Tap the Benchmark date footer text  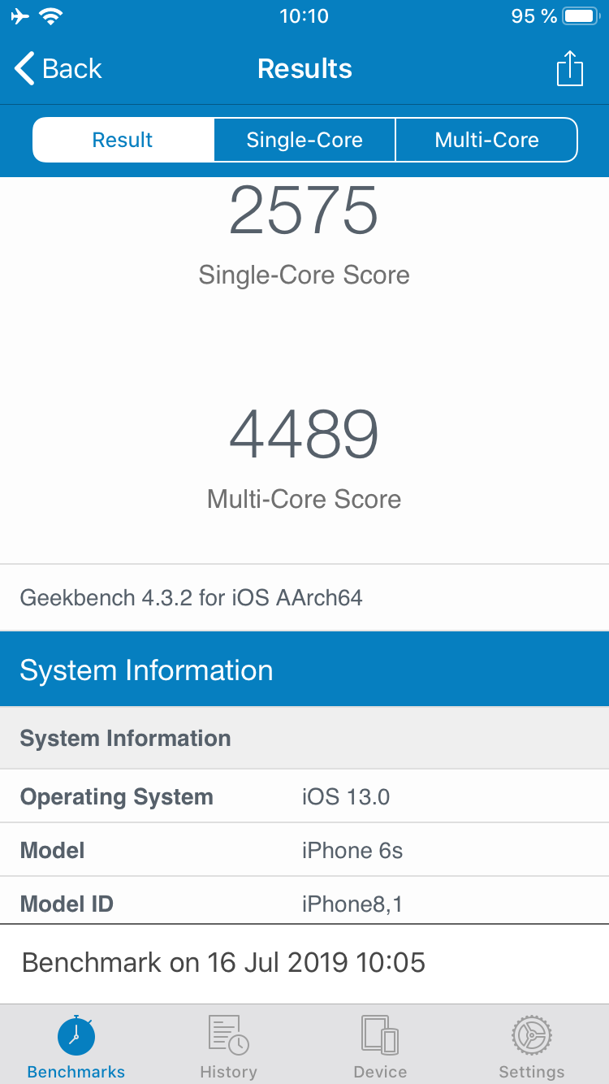(x=223, y=963)
